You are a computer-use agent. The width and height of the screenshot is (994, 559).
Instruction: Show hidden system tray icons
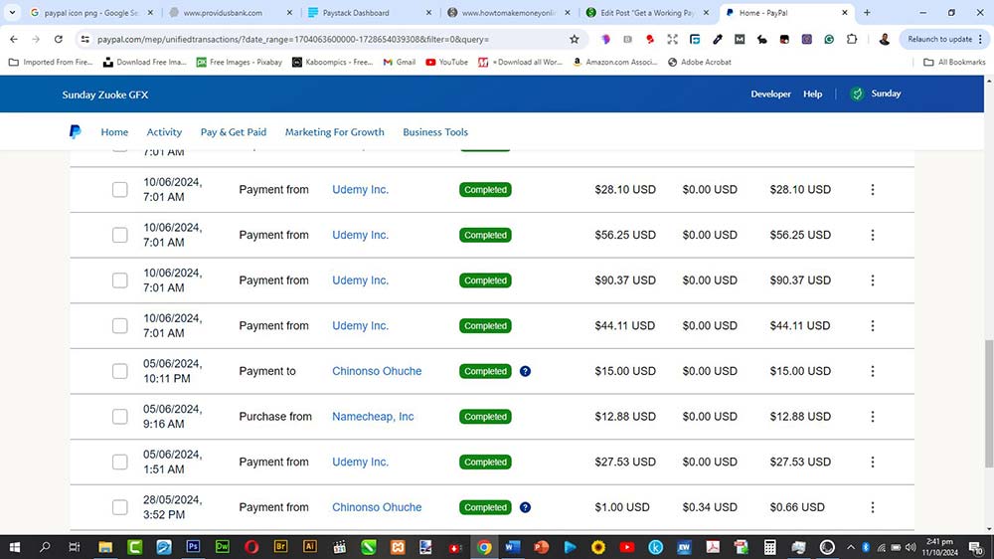click(851, 547)
